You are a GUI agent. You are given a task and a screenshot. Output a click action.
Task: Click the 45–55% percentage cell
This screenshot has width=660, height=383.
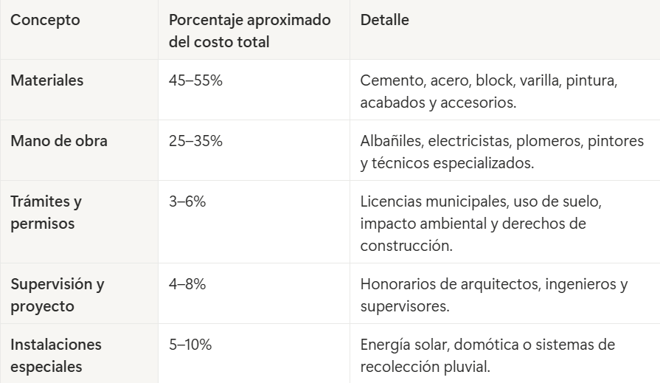click(195, 80)
